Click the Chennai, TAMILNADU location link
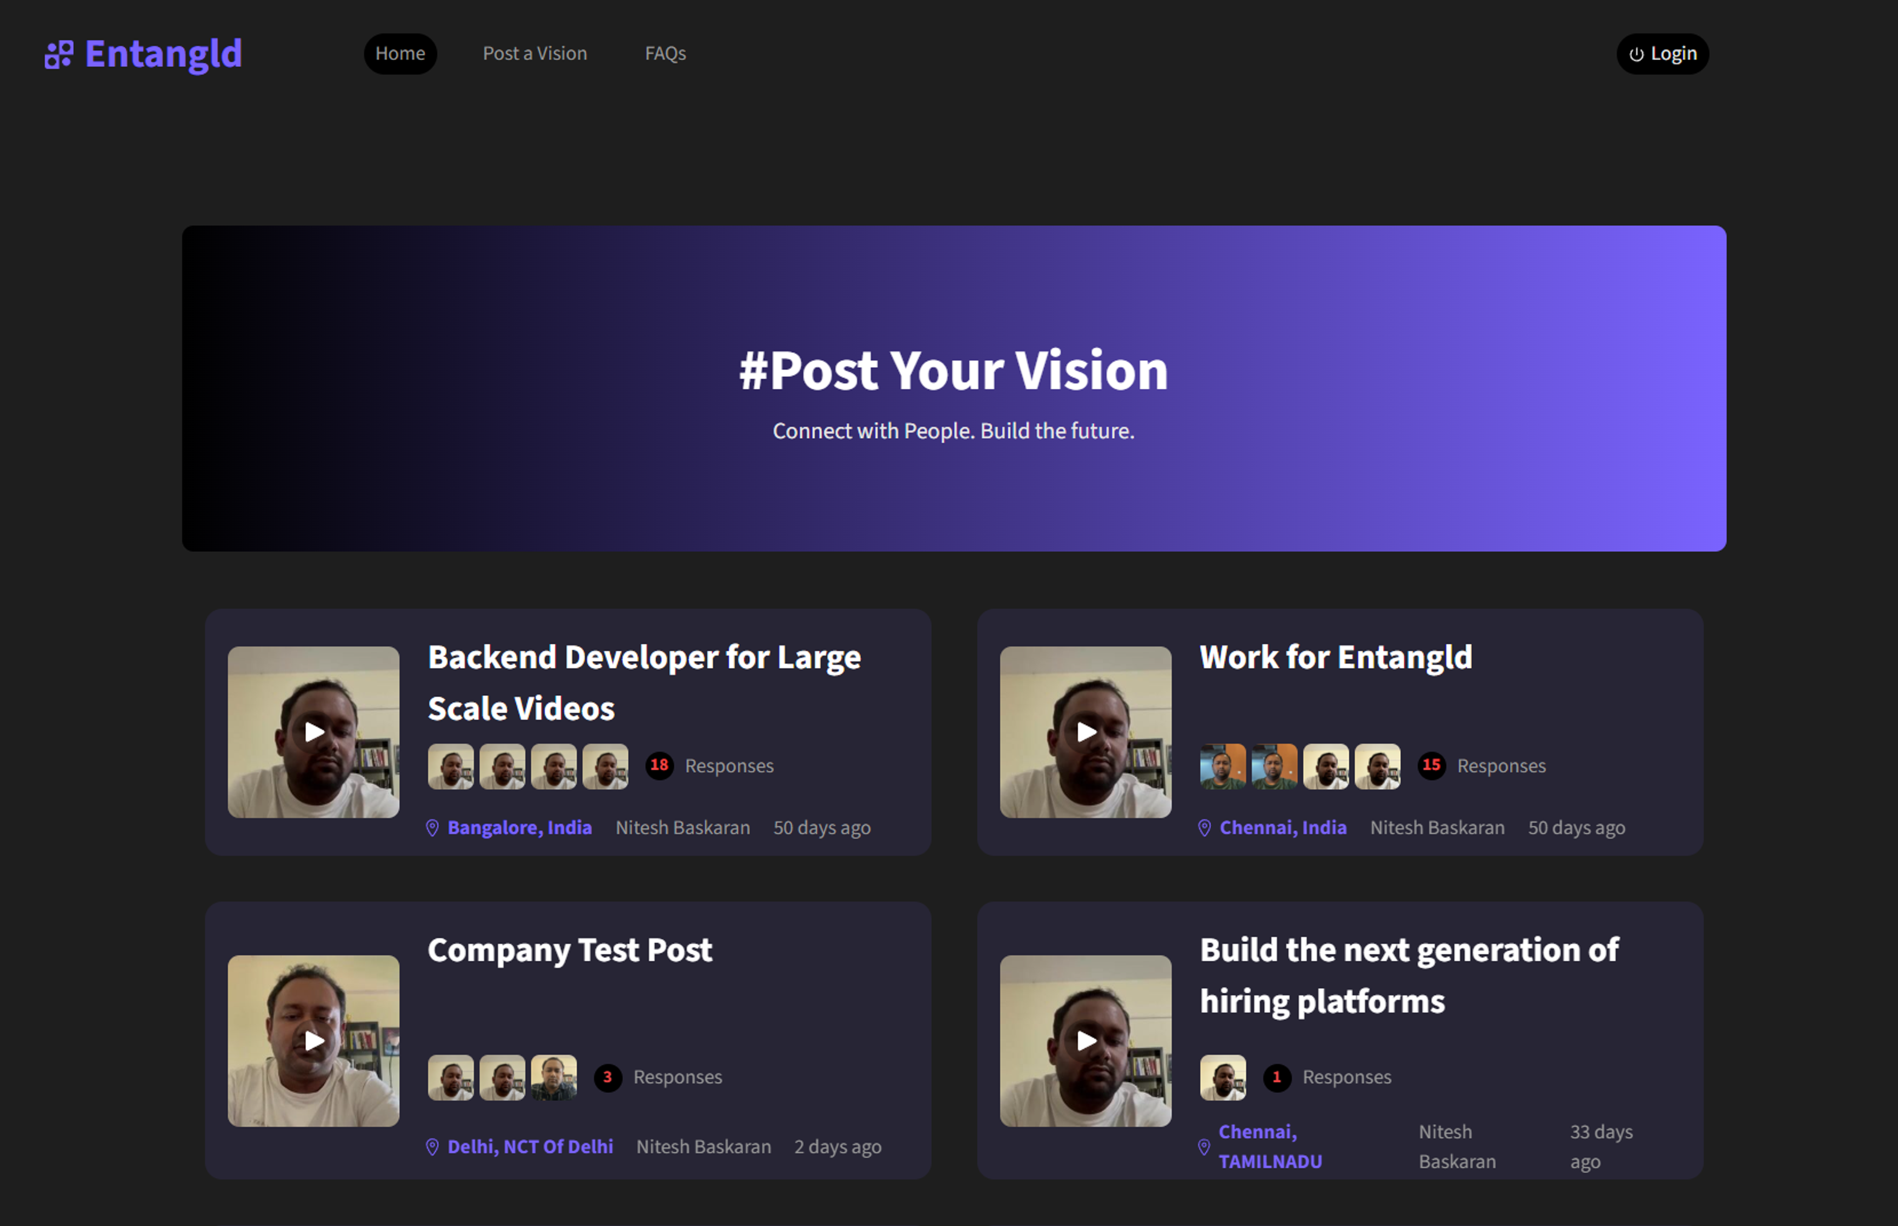This screenshot has width=1898, height=1226. (x=1270, y=1146)
